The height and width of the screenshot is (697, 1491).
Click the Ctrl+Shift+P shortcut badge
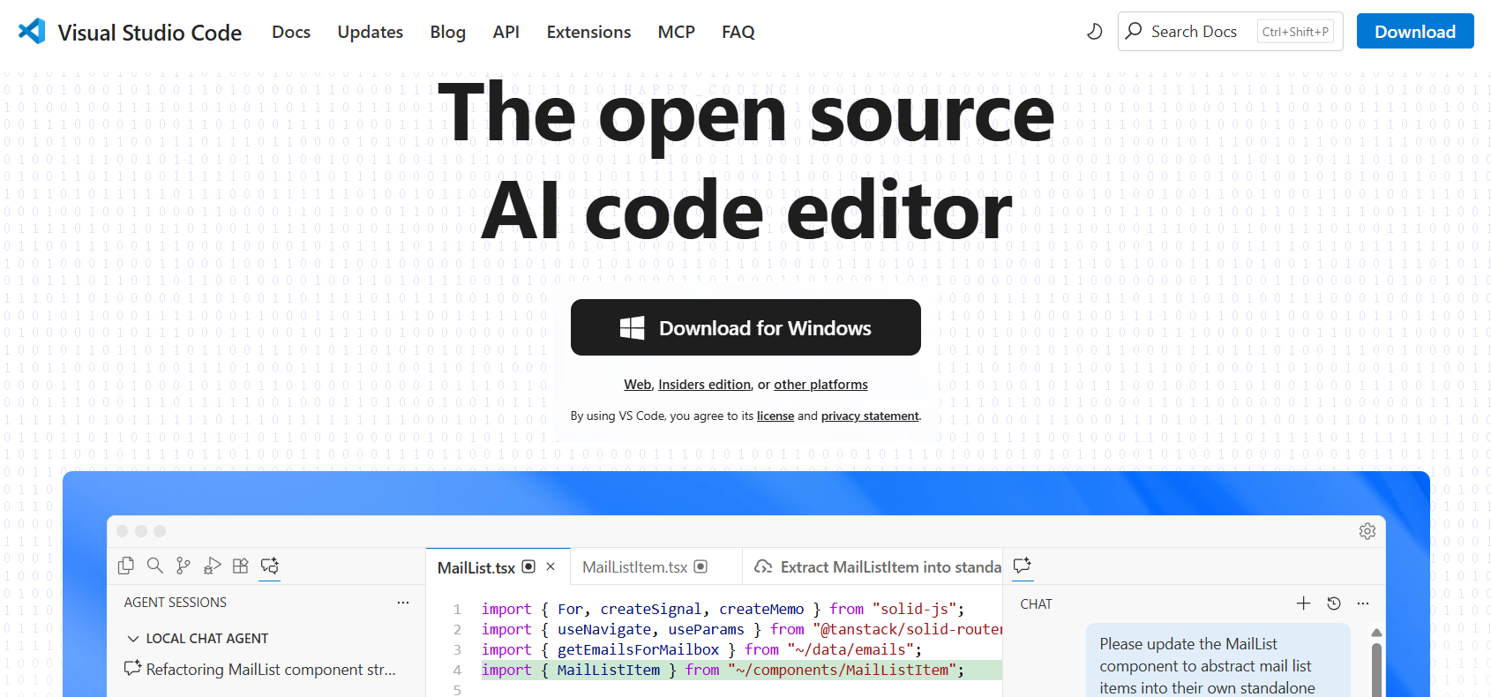1295,32
